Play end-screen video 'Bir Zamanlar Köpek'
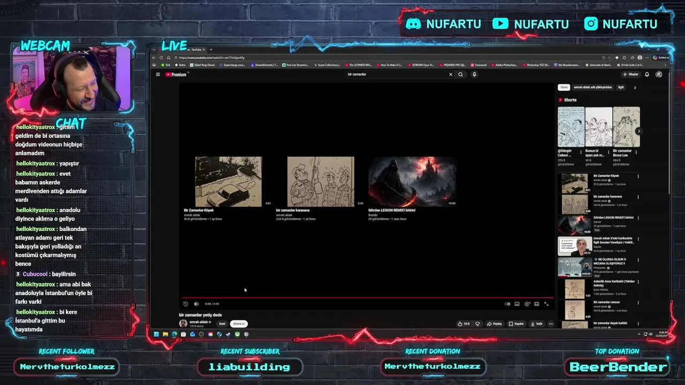The width and height of the screenshot is (685, 385). click(229, 181)
